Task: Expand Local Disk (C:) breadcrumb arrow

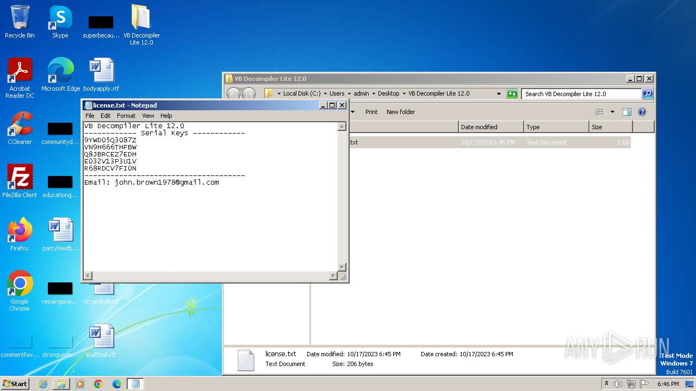Action: coord(325,94)
